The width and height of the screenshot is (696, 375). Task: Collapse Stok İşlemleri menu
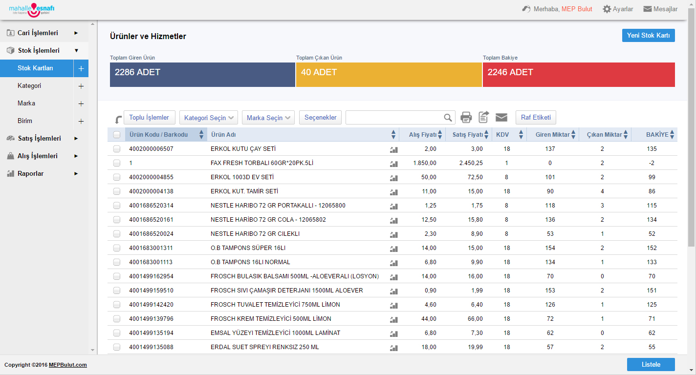point(44,51)
